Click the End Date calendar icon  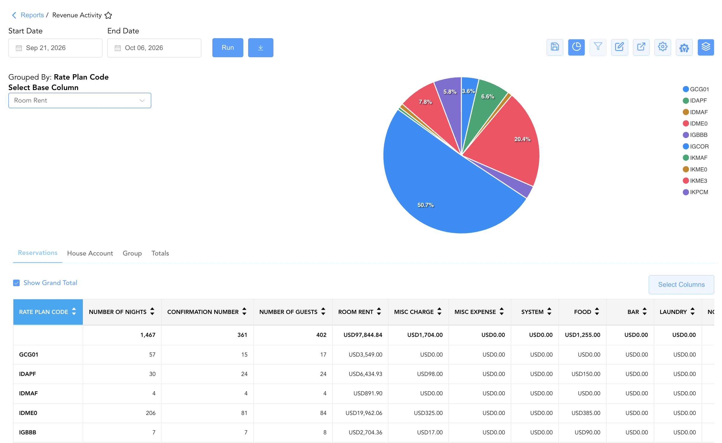point(118,48)
